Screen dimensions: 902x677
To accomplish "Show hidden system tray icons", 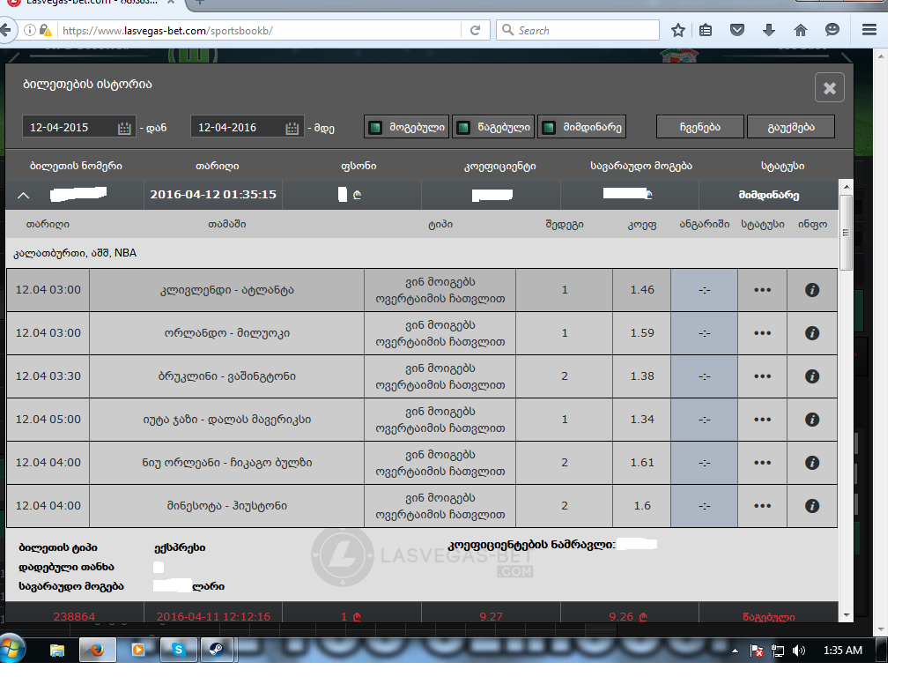I will click(735, 651).
